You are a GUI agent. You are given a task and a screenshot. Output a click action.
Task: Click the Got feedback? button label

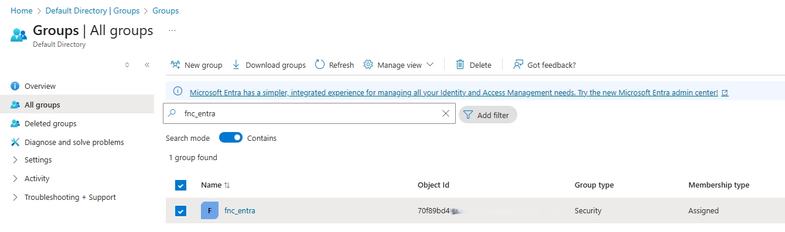[x=551, y=65]
